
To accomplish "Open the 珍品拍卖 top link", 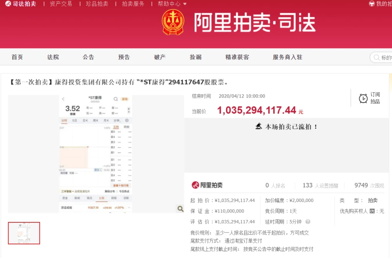I will (x=97, y=4).
